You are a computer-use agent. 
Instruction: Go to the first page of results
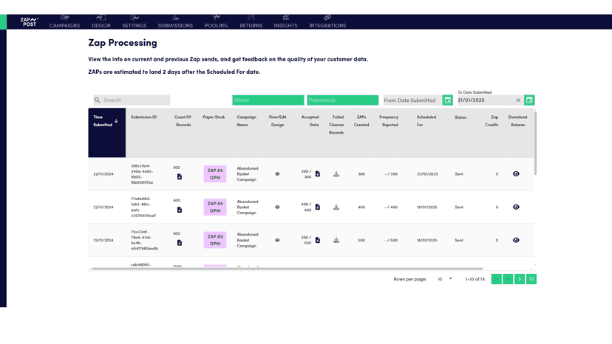497,279
